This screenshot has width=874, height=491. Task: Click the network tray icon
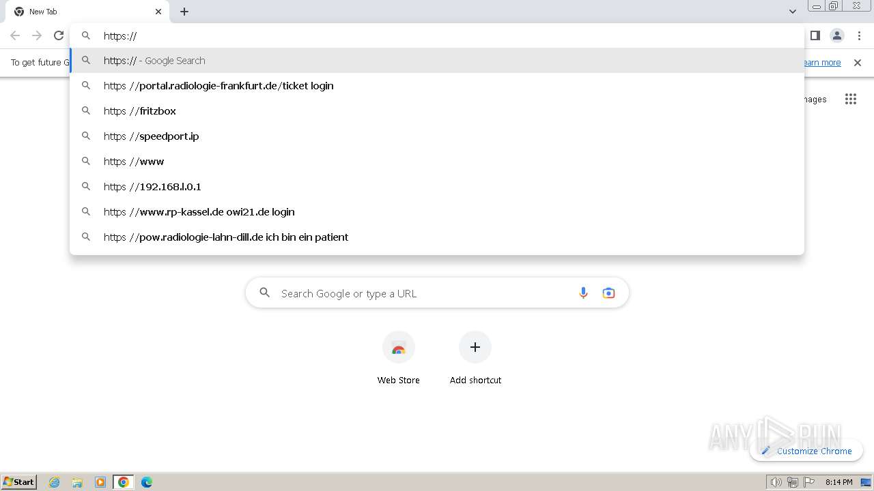pyautogui.click(x=793, y=482)
